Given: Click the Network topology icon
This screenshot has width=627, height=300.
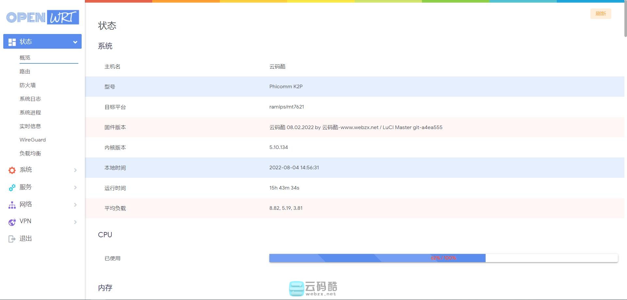Looking at the screenshot, I should tap(12, 205).
